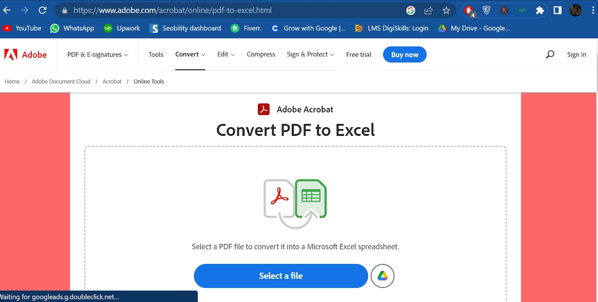Click the Free trial link
598x302 pixels.
(359, 55)
